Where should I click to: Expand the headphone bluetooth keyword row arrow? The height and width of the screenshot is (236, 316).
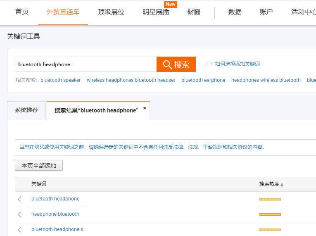[19, 215]
